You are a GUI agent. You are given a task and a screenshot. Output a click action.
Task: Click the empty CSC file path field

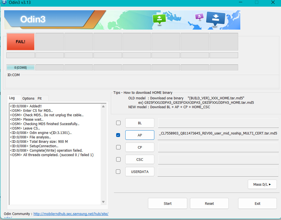point(218,159)
